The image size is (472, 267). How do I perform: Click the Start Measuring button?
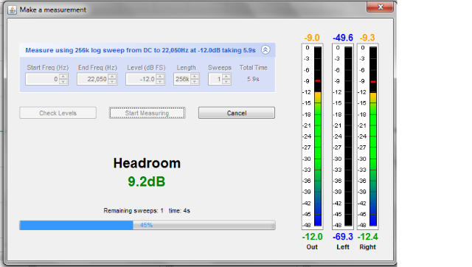click(x=147, y=113)
